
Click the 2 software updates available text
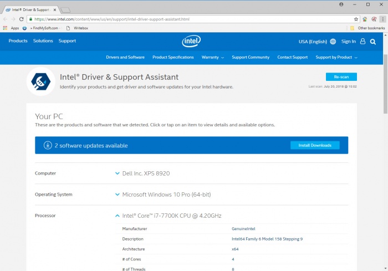[x=91, y=146]
